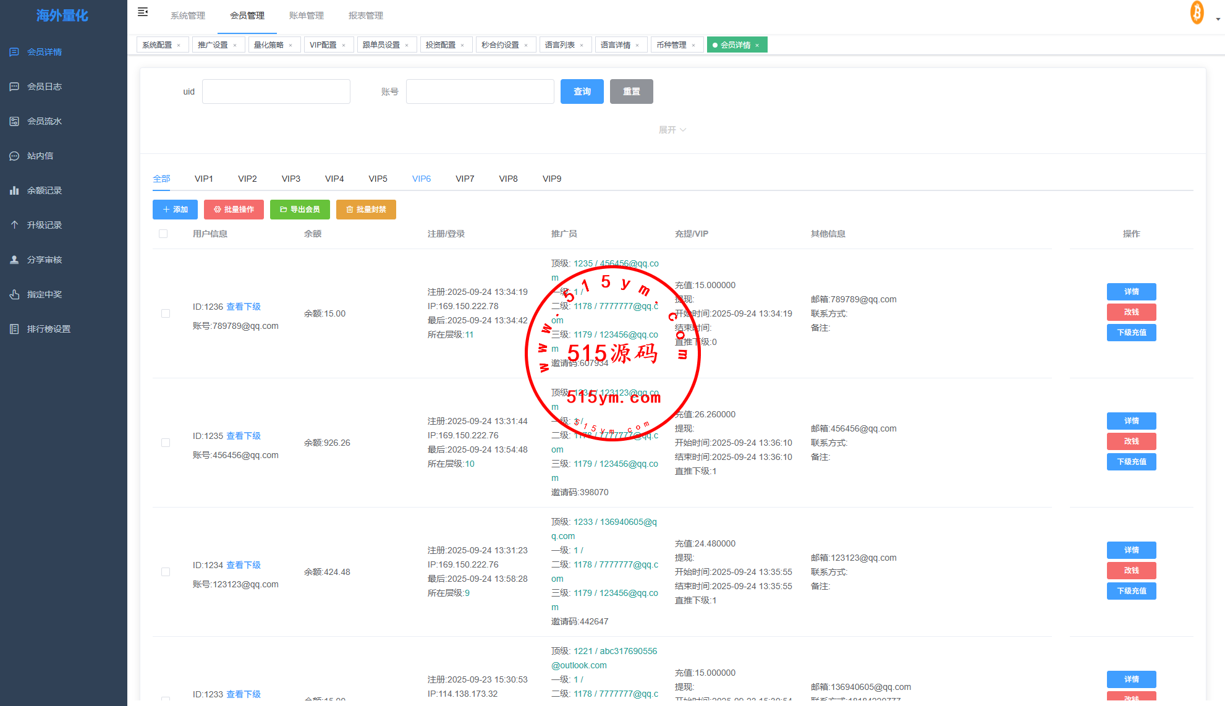Click the Bitcoin avatar icon
This screenshot has height=706, width=1225.
pyautogui.click(x=1197, y=13)
